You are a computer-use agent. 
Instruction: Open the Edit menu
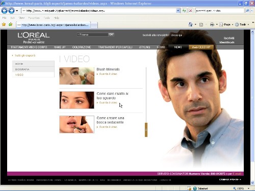(13, 18)
